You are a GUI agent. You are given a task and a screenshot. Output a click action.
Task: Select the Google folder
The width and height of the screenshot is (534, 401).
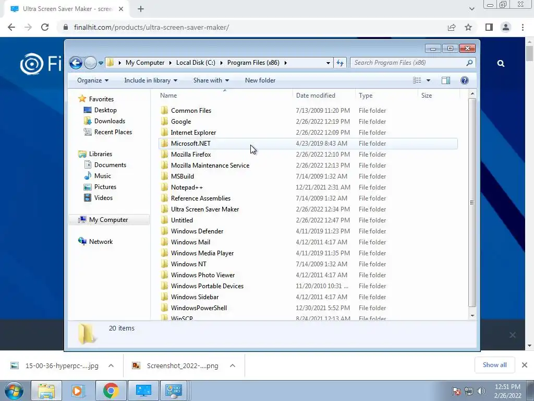tap(308, 121)
